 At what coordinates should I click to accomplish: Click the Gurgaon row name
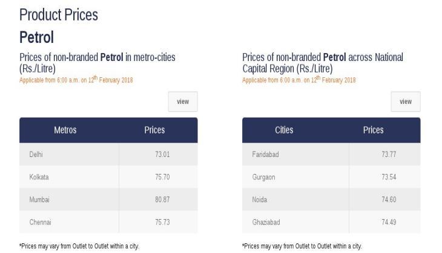coord(263,177)
